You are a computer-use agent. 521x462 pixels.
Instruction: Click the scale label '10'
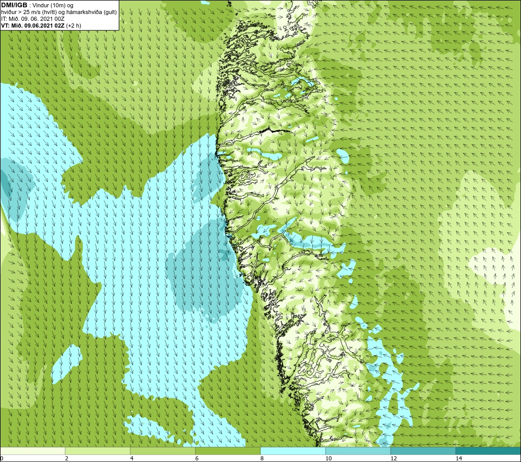click(x=329, y=459)
